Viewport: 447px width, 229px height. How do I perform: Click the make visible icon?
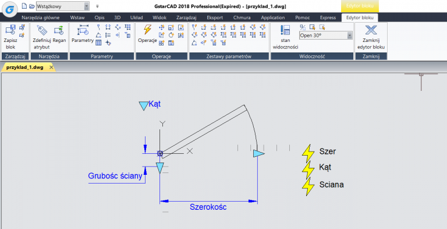[313, 27]
